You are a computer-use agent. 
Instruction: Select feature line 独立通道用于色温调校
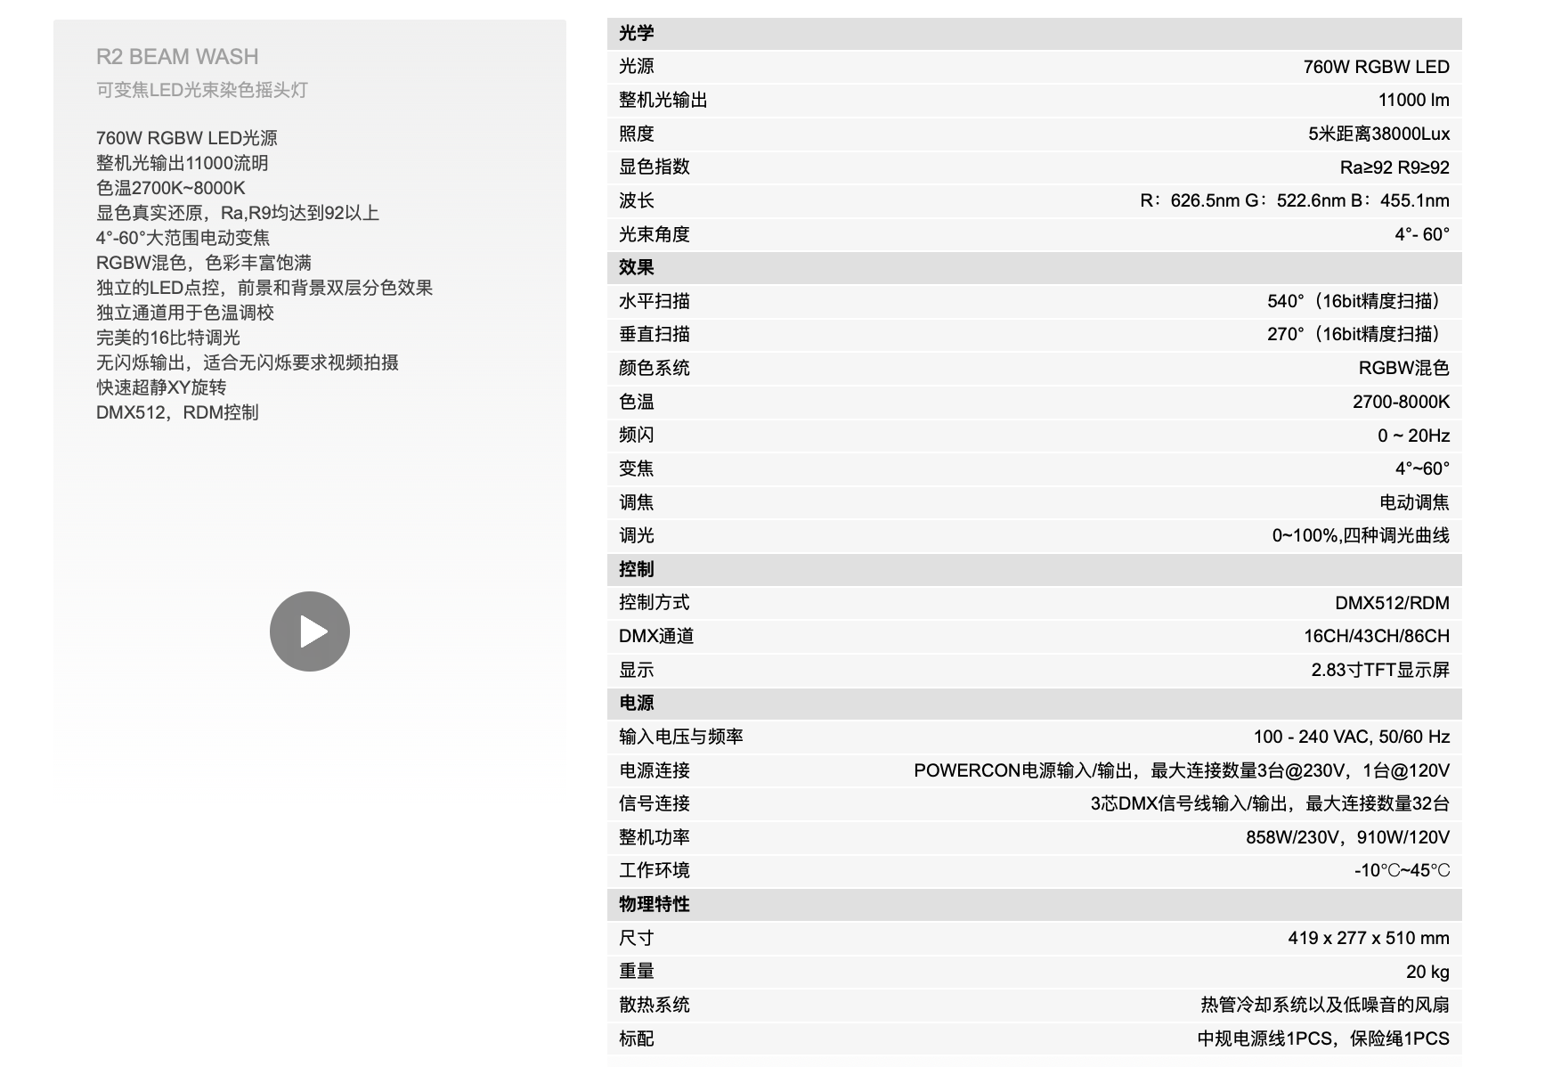click(185, 313)
